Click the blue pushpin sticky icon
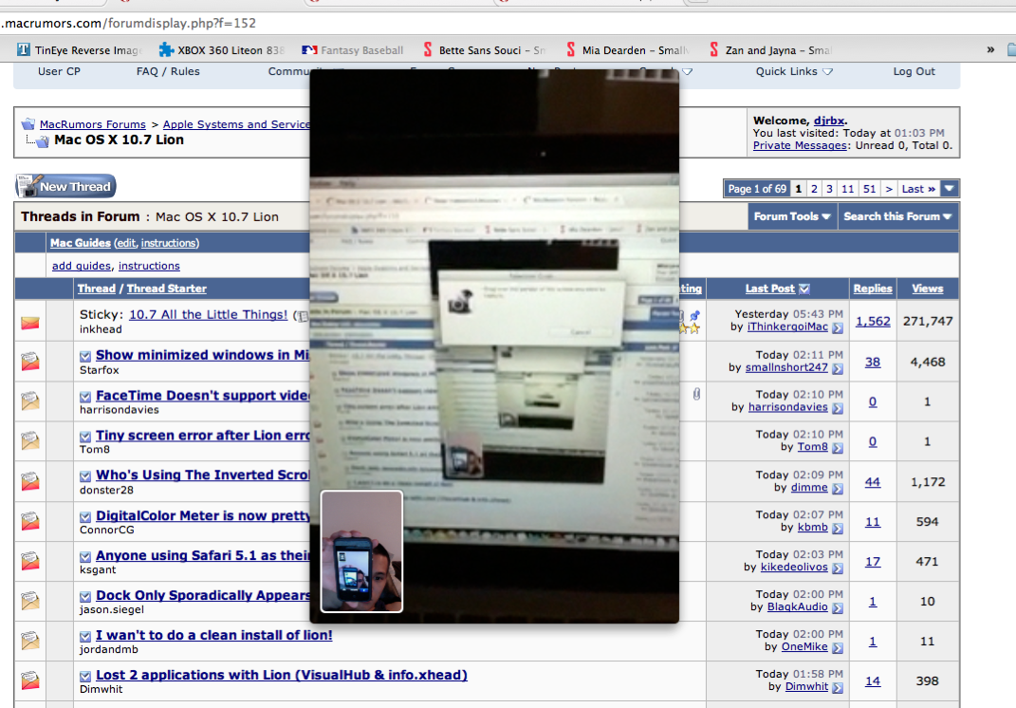 pyautogui.click(x=694, y=315)
